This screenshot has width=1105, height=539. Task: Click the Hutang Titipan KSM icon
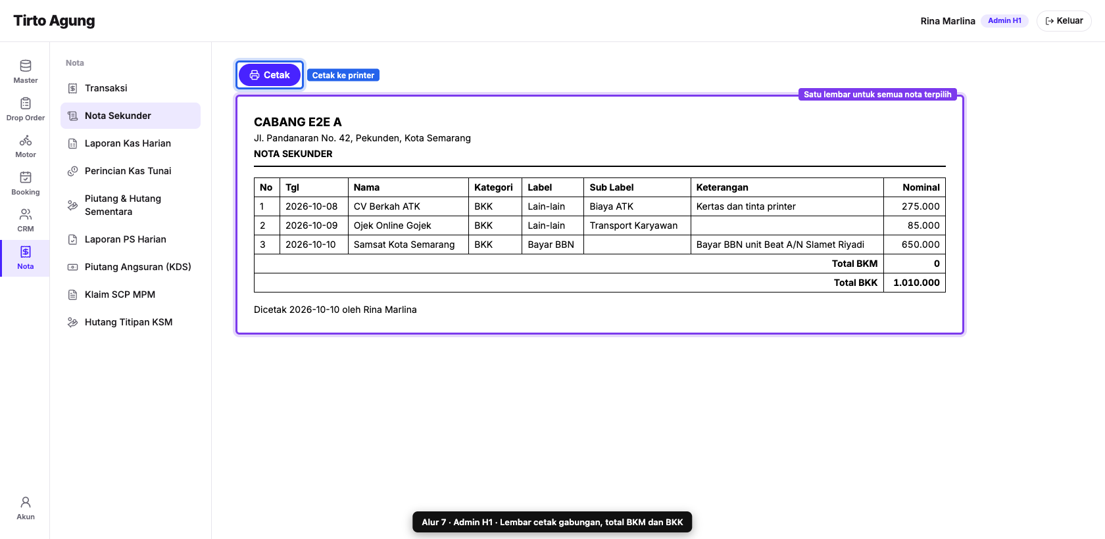click(x=73, y=322)
